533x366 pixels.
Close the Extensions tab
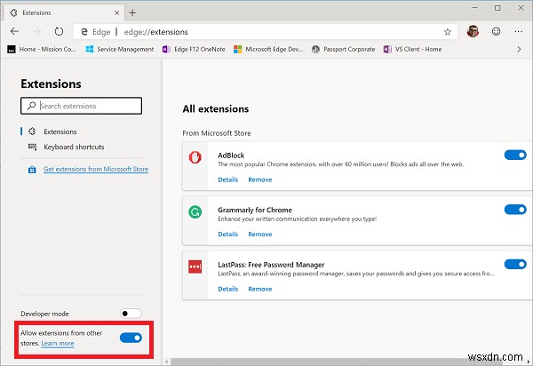[x=116, y=13]
